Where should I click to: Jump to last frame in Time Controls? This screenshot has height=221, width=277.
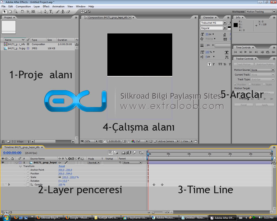(256, 52)
